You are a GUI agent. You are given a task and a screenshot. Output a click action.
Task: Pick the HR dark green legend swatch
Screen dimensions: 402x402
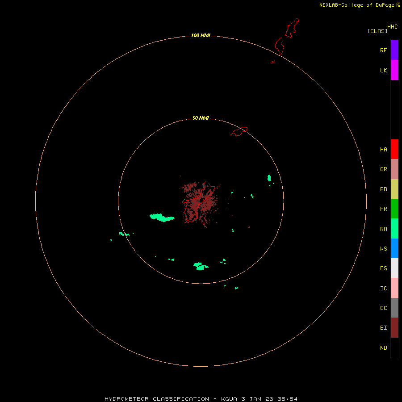pyautogui.click(x=394, y=209)
